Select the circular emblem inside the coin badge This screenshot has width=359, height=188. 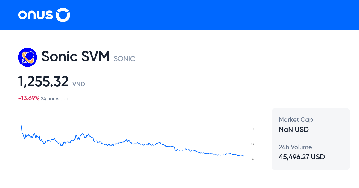click(x=27, y=57)
